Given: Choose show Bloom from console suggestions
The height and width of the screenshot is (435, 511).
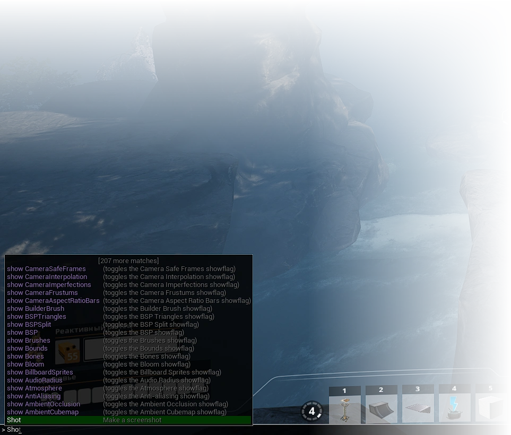Looking at the screenshot, I should pos(25,364).
